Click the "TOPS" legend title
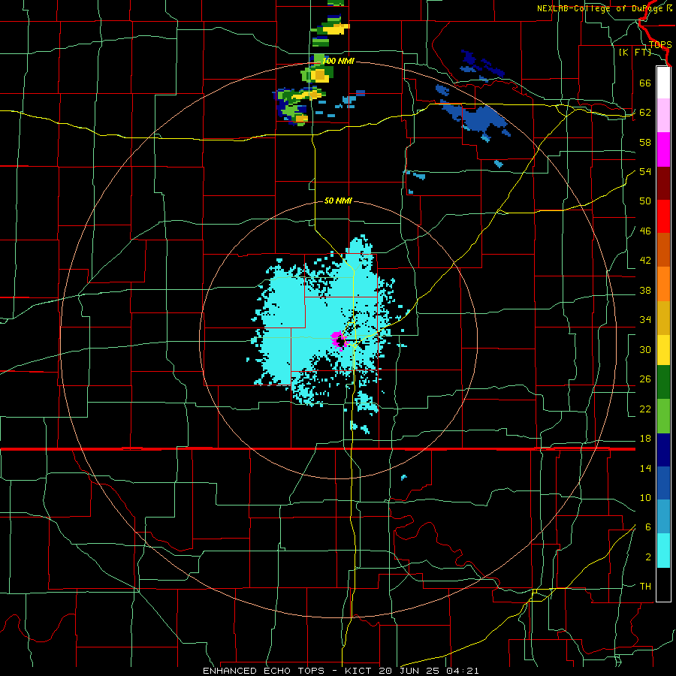The width and height of the screenshot is (676, 676). click(660, 44)
